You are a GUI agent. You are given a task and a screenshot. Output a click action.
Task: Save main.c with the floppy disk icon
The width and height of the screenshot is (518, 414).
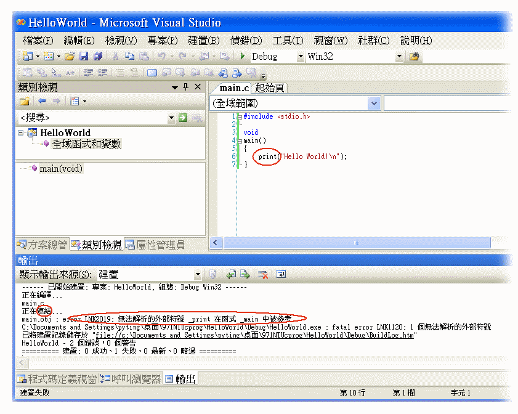pos(84,57)
